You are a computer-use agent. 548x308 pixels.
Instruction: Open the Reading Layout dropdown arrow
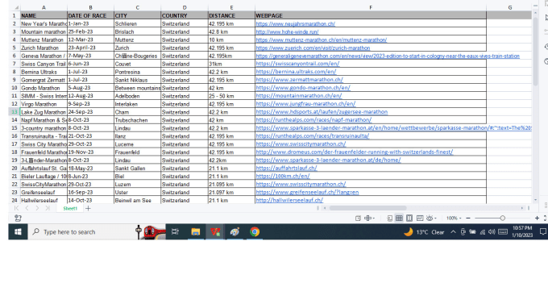374,219
